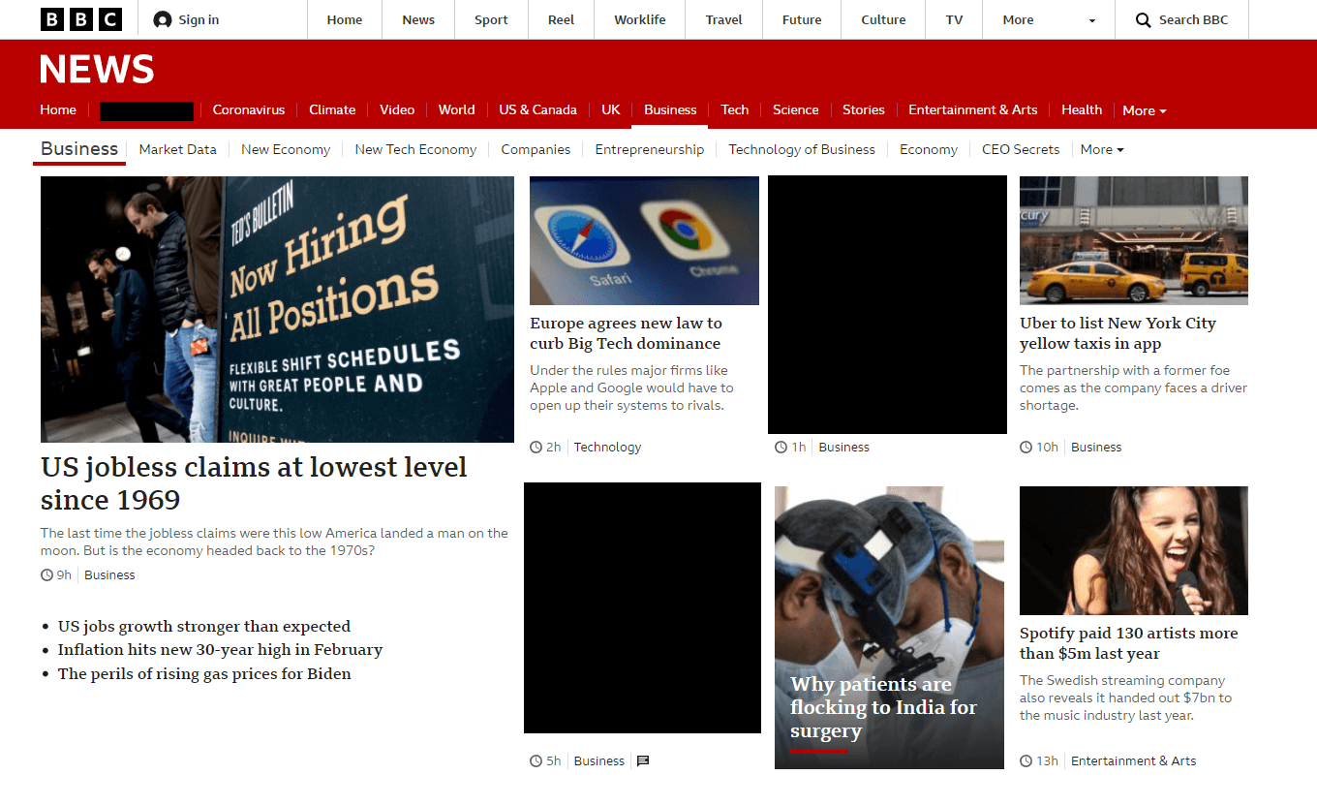Switch to the Market Data tab
Viewport: 1317px width, 806px height.
point(177,150)
